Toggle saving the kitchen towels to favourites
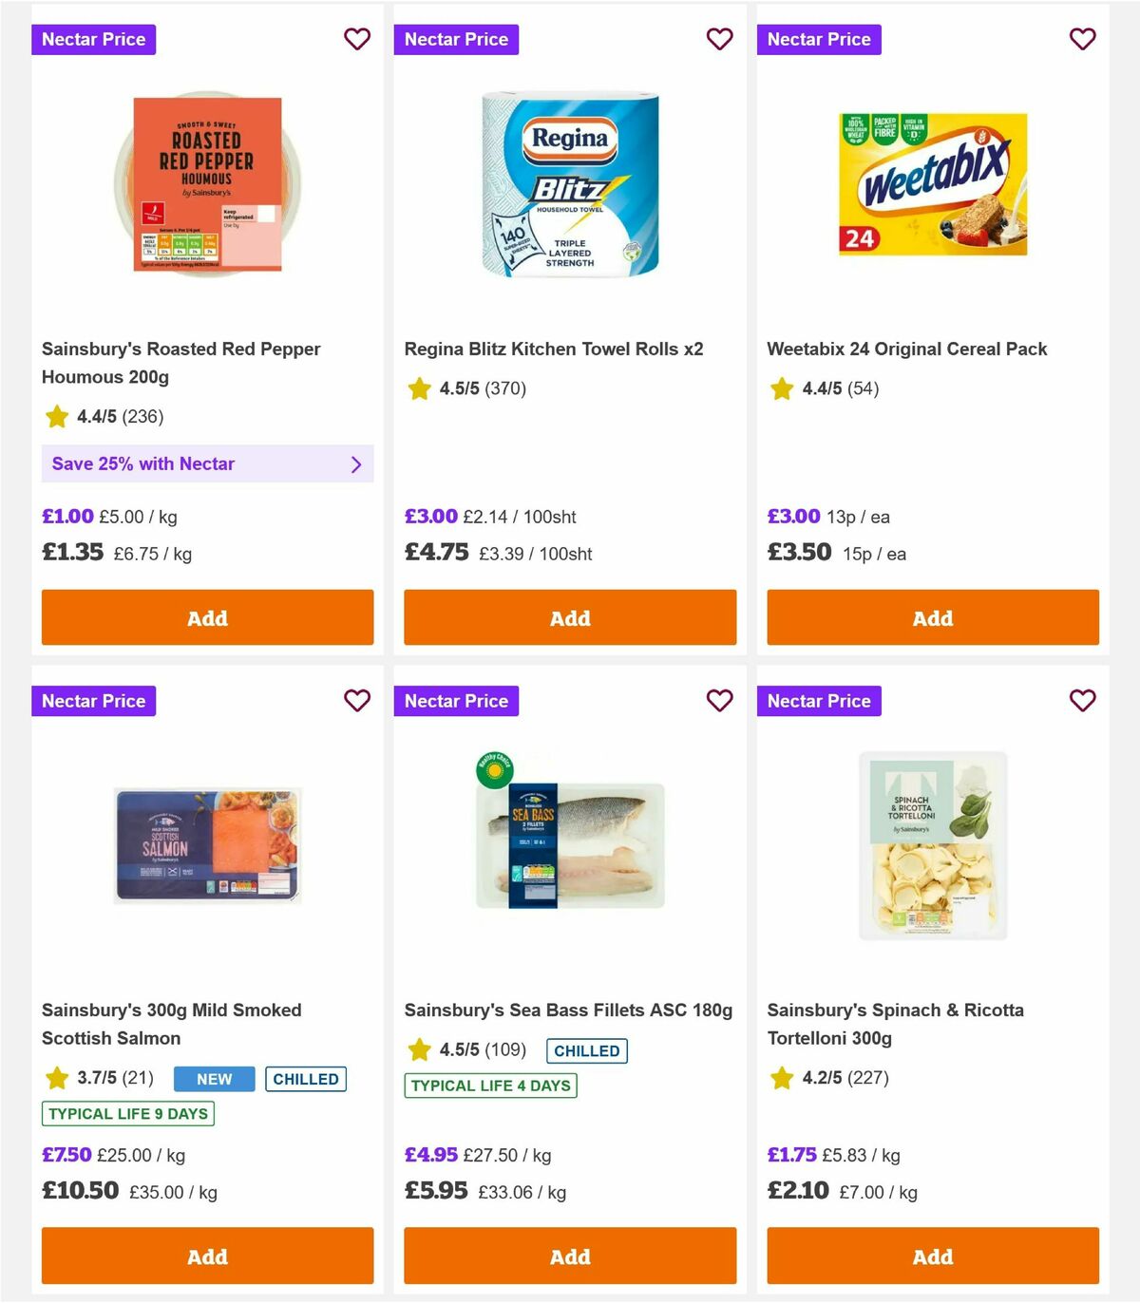The width and height of the screenshot is (1140, 1303). click(720, 39)
